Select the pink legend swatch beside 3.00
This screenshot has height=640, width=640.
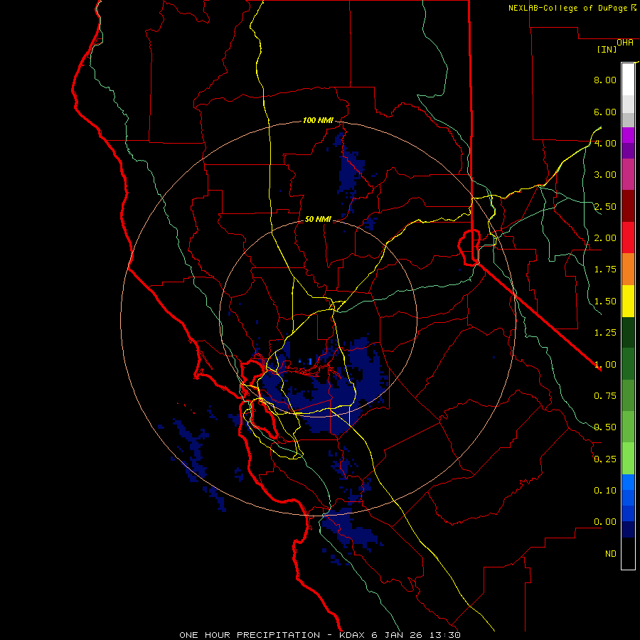[628, 174]
